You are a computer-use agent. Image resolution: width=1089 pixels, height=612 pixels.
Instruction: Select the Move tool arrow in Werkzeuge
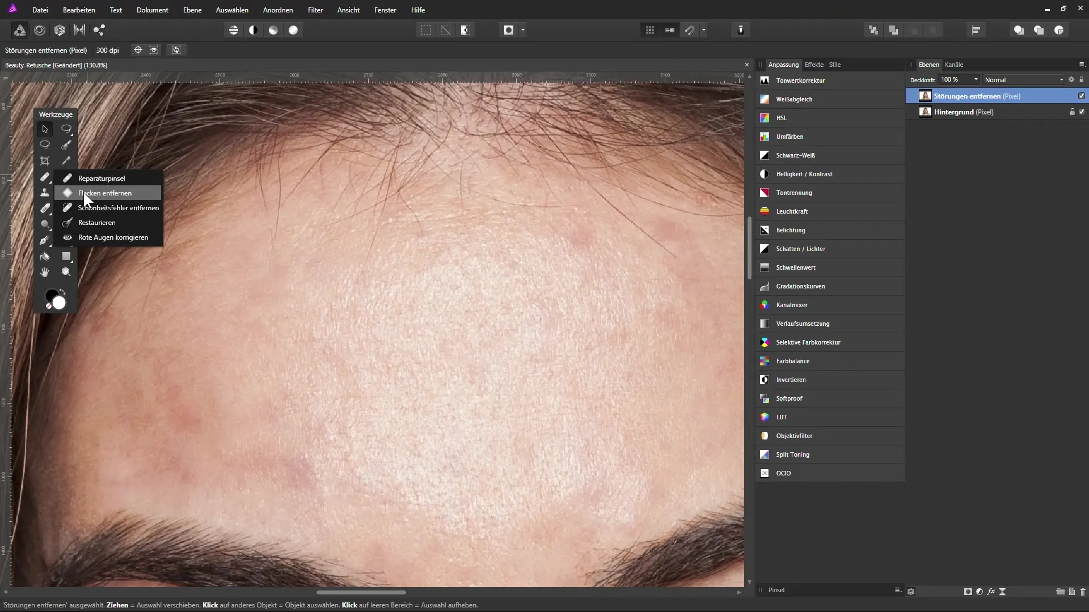45,129
